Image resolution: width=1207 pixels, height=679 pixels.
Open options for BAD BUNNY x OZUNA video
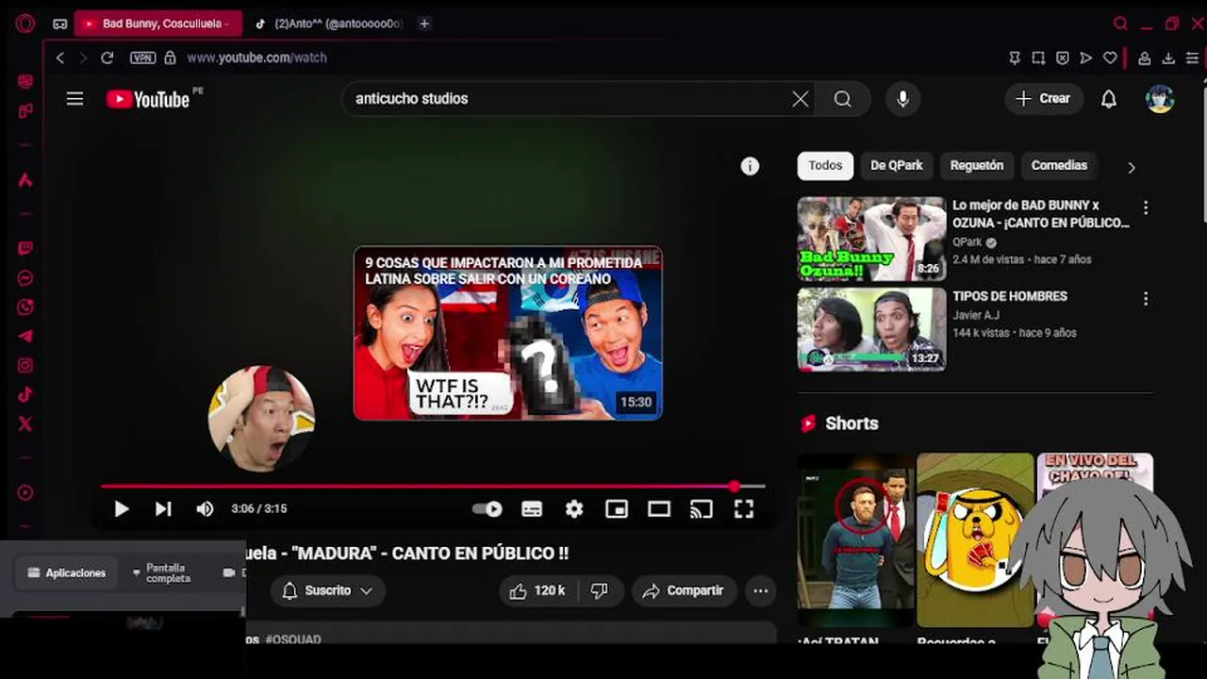click(1146, 207)
